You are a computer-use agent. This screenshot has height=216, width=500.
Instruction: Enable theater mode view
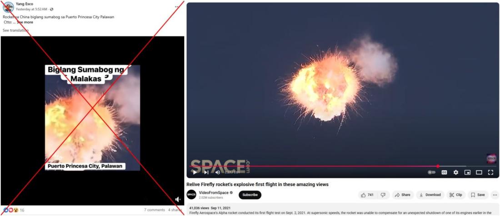click(x=479, y=172)
